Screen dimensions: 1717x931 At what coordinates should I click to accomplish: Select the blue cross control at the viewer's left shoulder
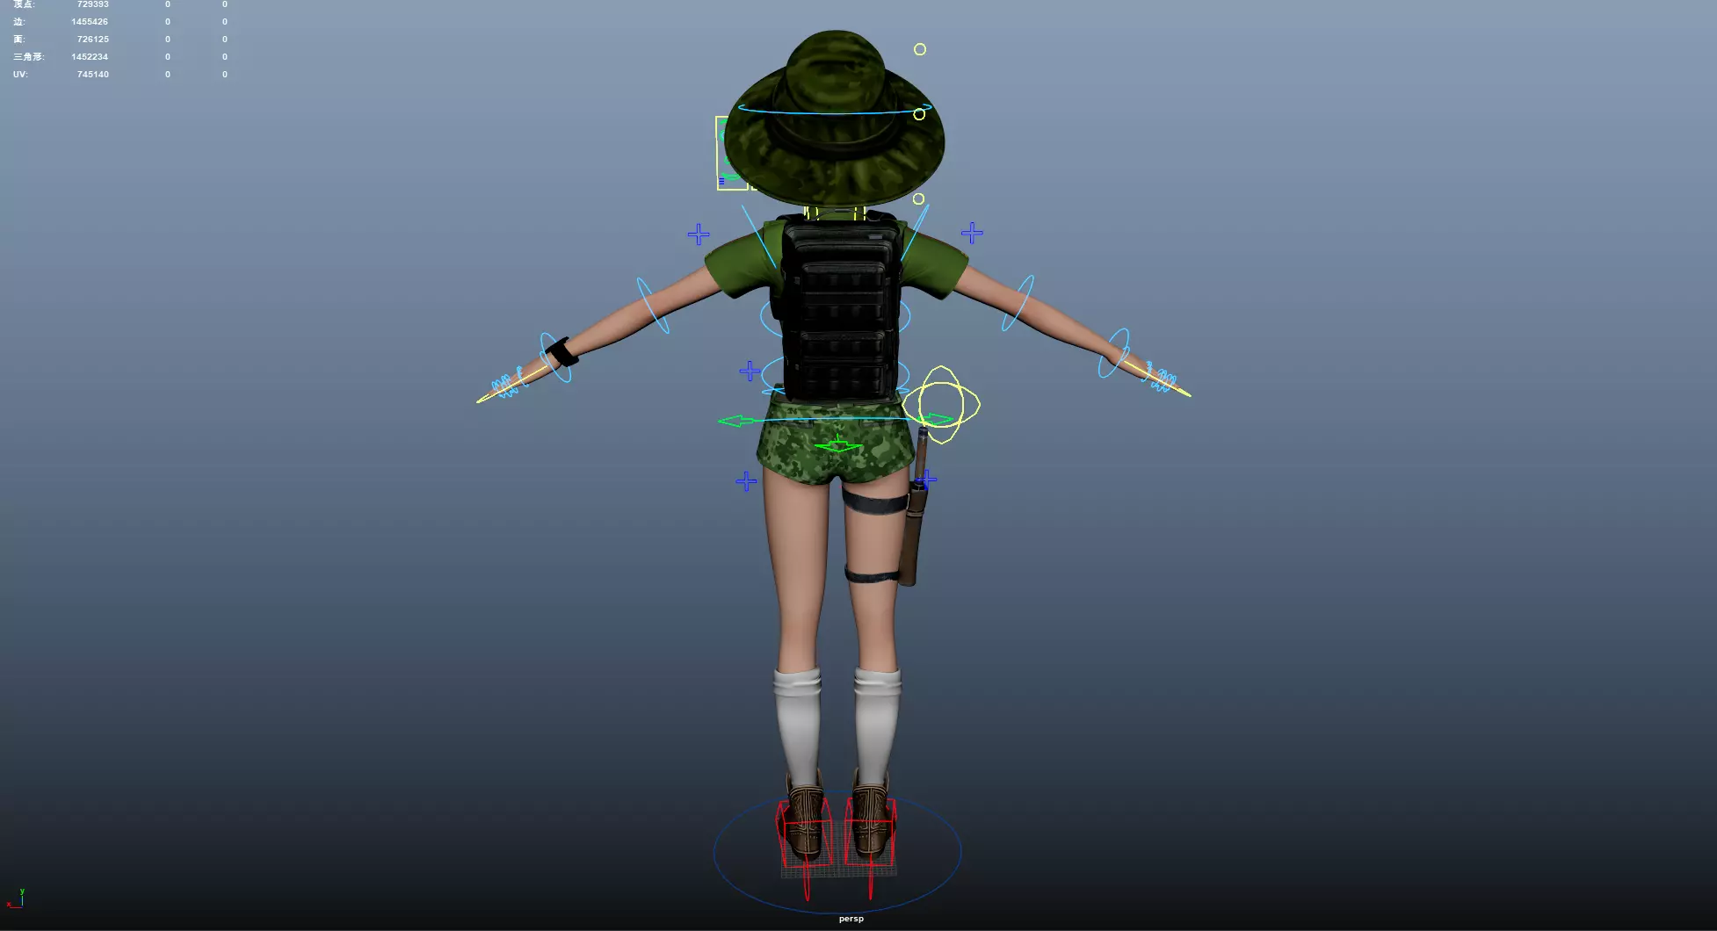tap(699, 234)
